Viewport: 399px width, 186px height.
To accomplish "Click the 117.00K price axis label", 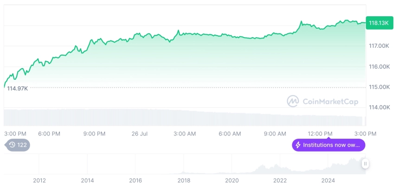I will pyautogui.click(x=380, y=46).
